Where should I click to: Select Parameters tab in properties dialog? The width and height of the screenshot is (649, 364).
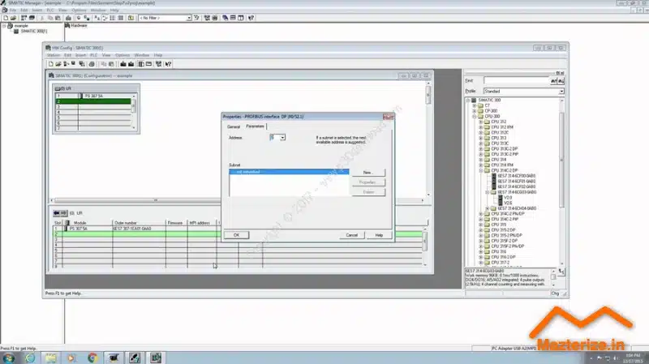(x=255, y=126)
